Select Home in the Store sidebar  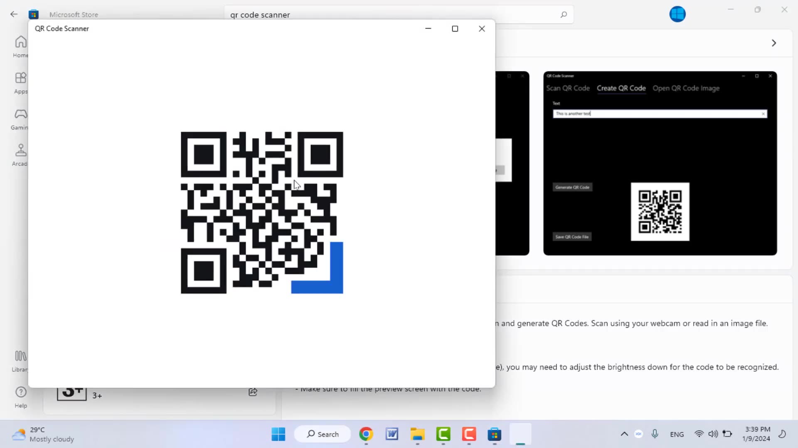click(20, 46)
